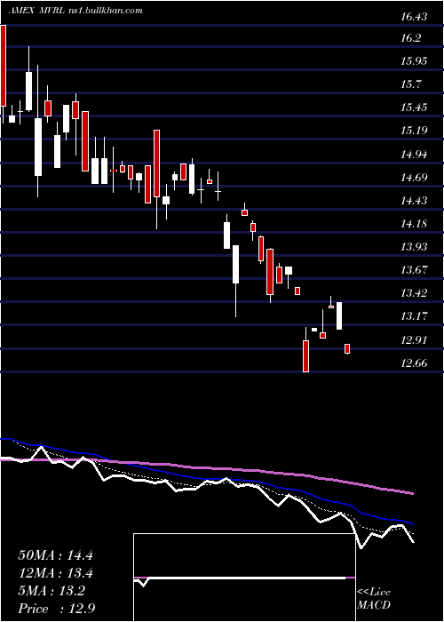Image resolution: width=444 pixels, height=622 pixels.
Task: Click the AMEX MVRL chart title
Action: [x=75, y=11]
